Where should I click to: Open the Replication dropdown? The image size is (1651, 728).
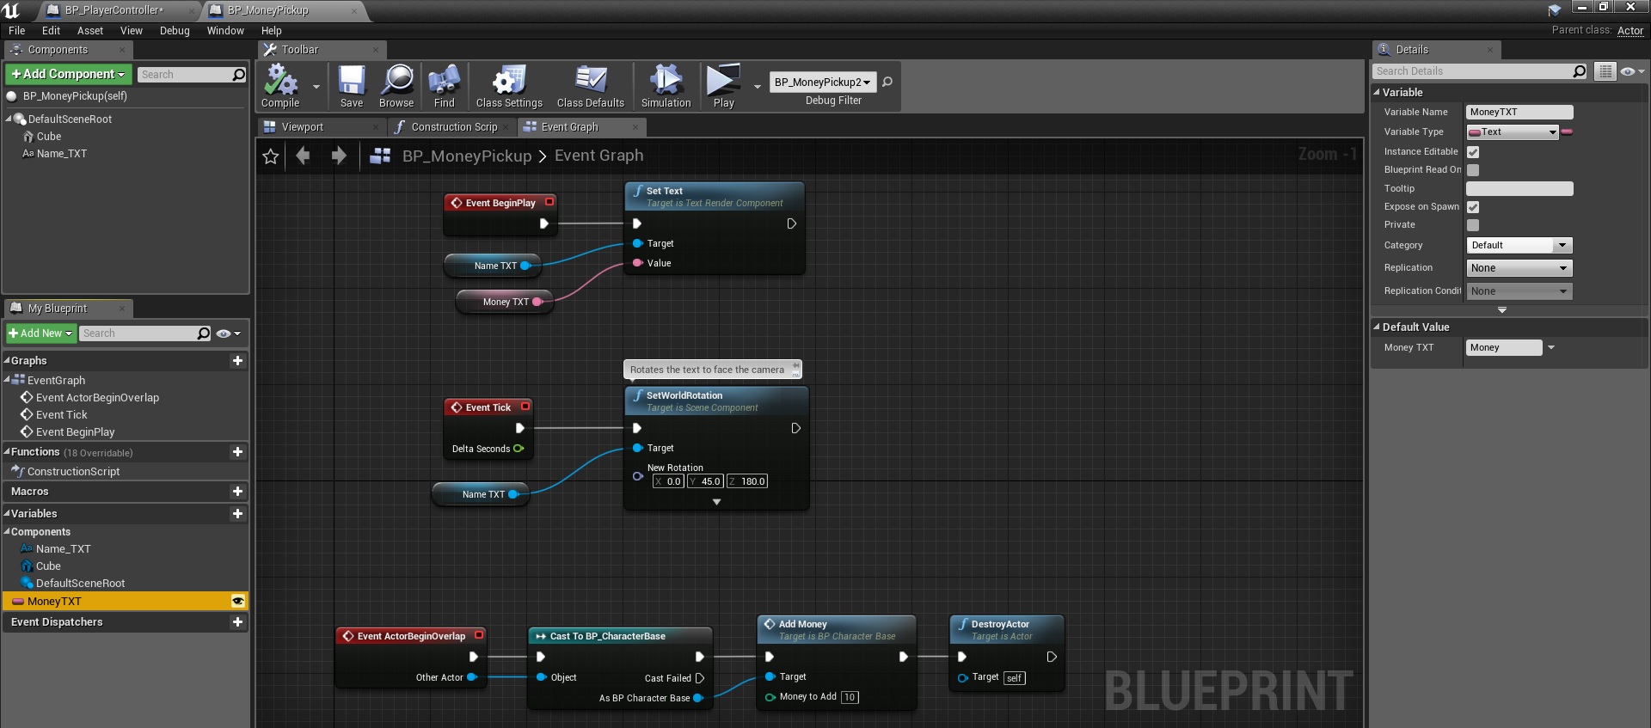click(x=1519, y=268)
